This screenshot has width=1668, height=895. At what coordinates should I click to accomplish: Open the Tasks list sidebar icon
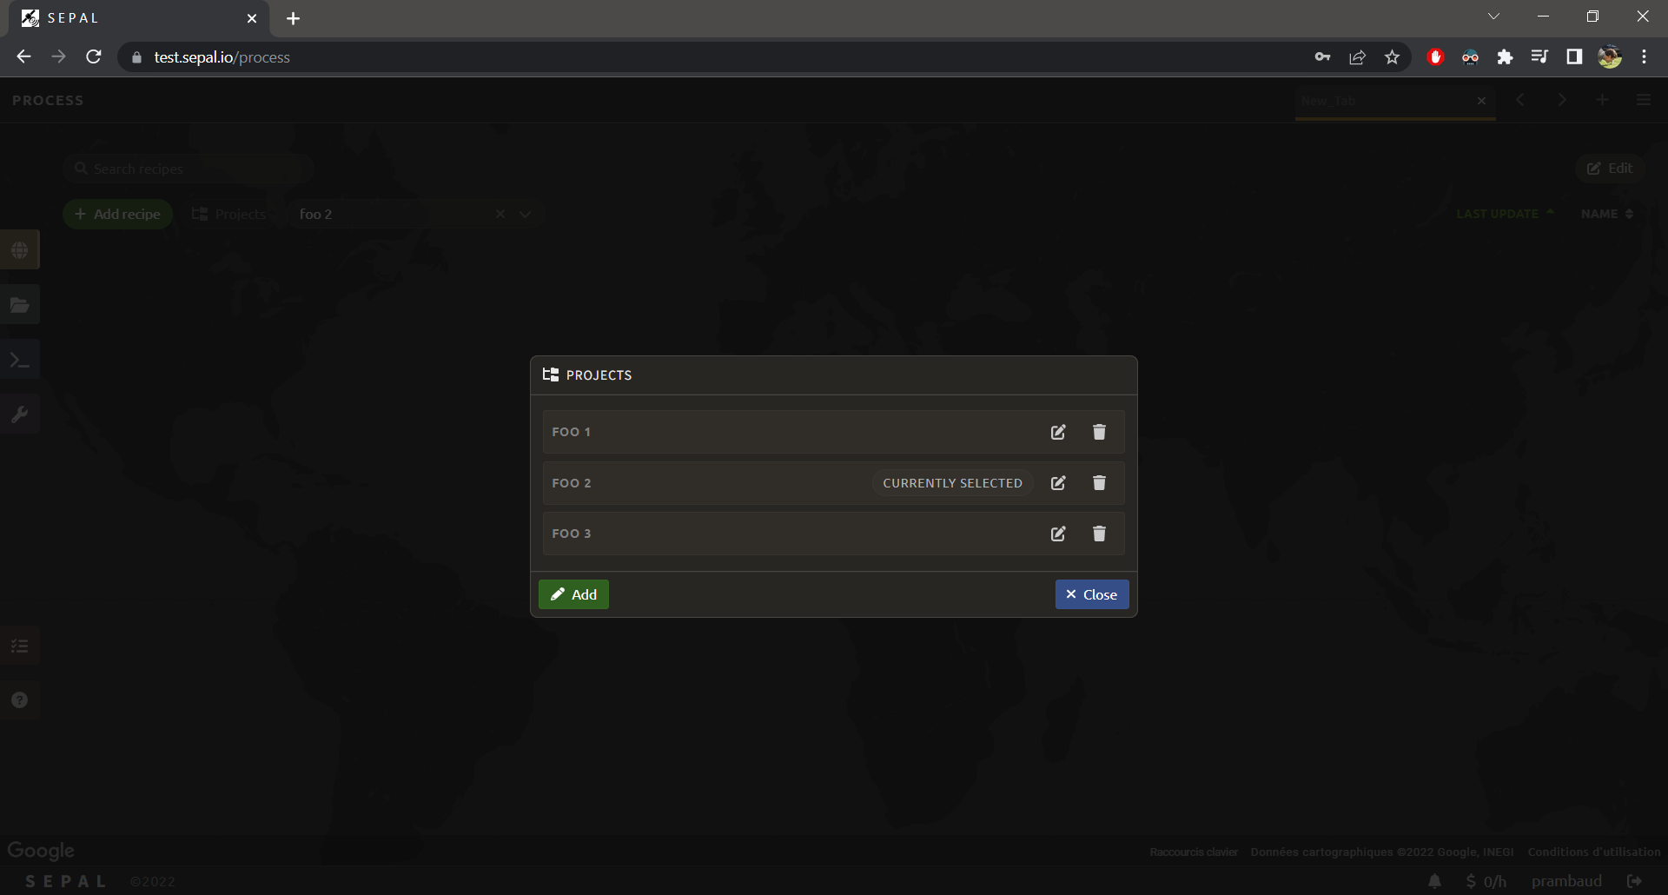tap(20, 646)
